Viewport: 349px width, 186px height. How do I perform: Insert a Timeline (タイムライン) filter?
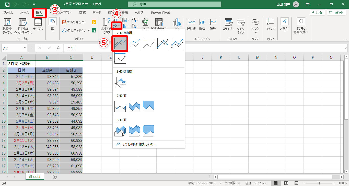click(241, 27)
